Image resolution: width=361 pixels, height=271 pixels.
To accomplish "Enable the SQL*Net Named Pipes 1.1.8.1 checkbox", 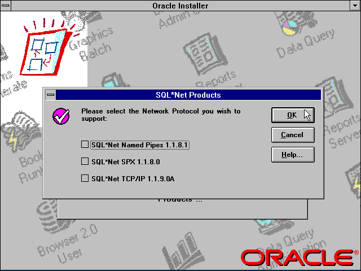I will (x=85, y=145).
